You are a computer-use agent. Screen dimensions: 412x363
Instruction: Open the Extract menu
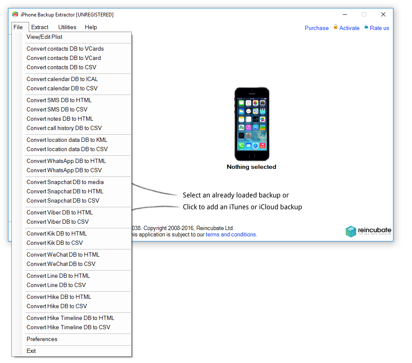coord(40,27)
